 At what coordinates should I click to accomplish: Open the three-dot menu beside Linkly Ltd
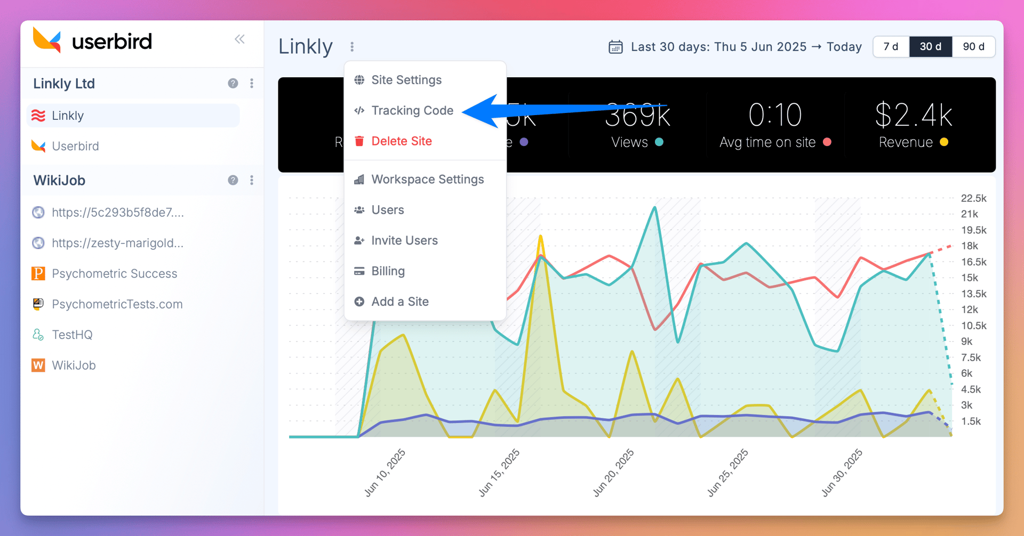click(252, 84)
